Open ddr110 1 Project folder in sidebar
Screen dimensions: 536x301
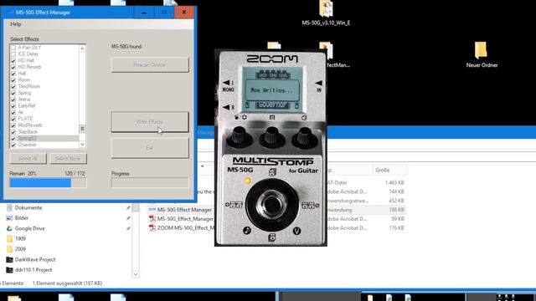coord(33,270)
